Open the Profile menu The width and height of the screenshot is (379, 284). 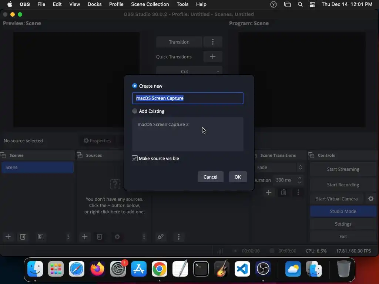coord(116,4)
